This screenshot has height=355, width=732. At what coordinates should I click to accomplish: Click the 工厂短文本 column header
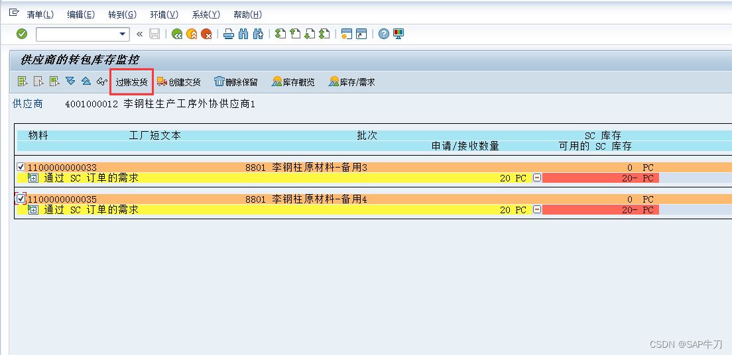click(155, 136)
